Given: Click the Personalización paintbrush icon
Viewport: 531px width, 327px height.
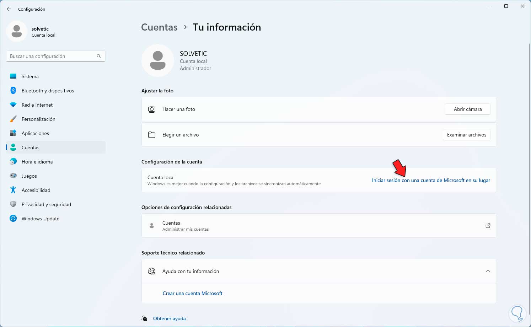Looking at the screenshot, I should (x=13, y=119).
